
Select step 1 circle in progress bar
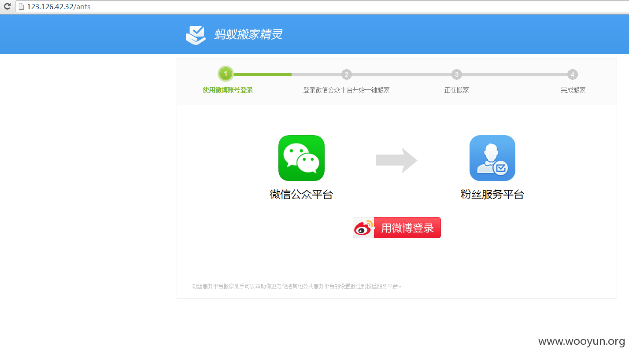[x=226, y=74]
